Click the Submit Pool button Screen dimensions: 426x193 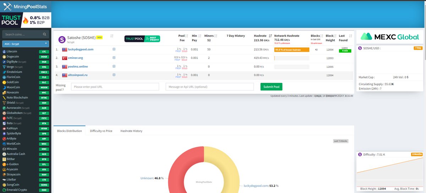pyautogui.click(x=271, y=87)
